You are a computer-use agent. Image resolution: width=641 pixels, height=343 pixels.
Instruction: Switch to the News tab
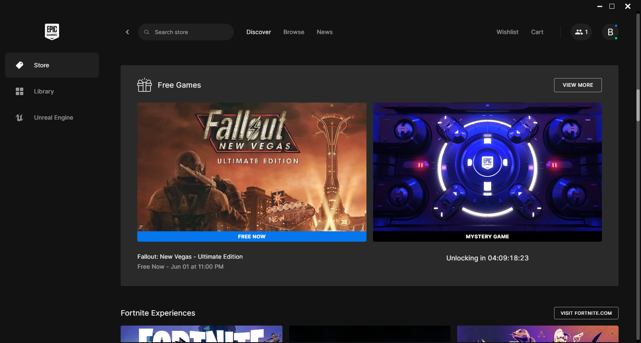[x=324, y=32]
